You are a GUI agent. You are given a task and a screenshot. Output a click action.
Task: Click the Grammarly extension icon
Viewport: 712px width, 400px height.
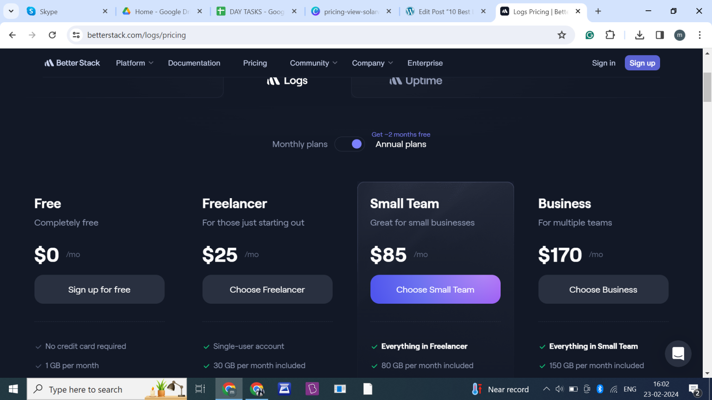[x=589, y=35]
